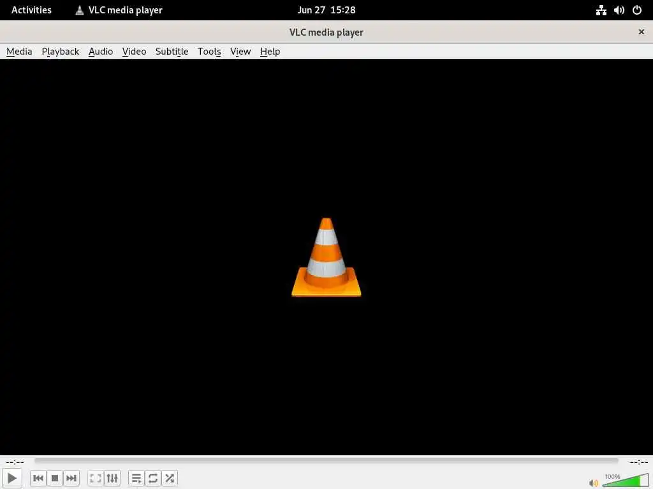Open the Media menu

pyautogui.click(x=19, y=52)
